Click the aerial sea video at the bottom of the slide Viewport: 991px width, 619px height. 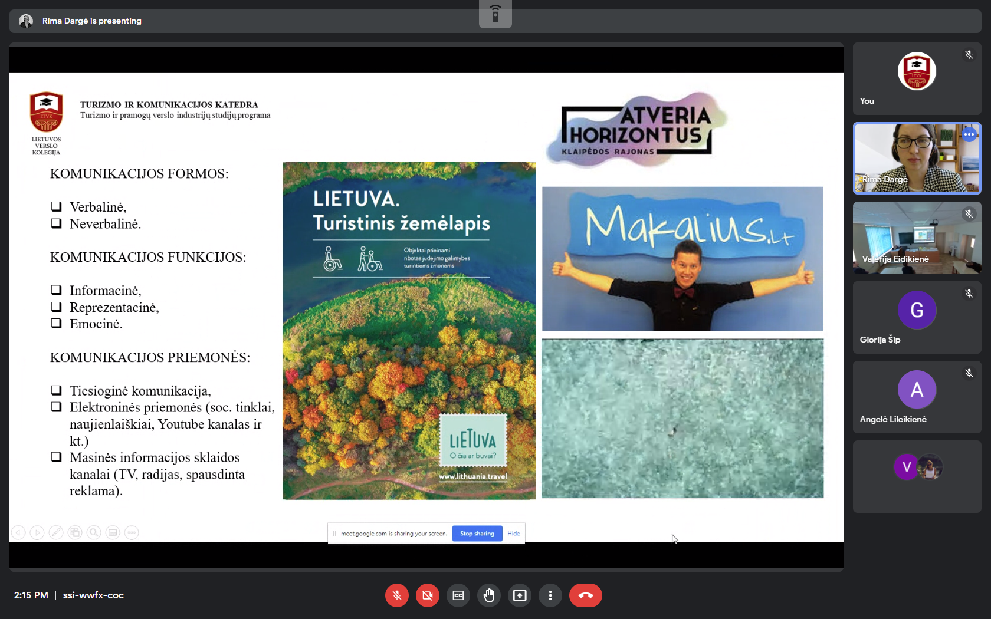coord(682,419)
